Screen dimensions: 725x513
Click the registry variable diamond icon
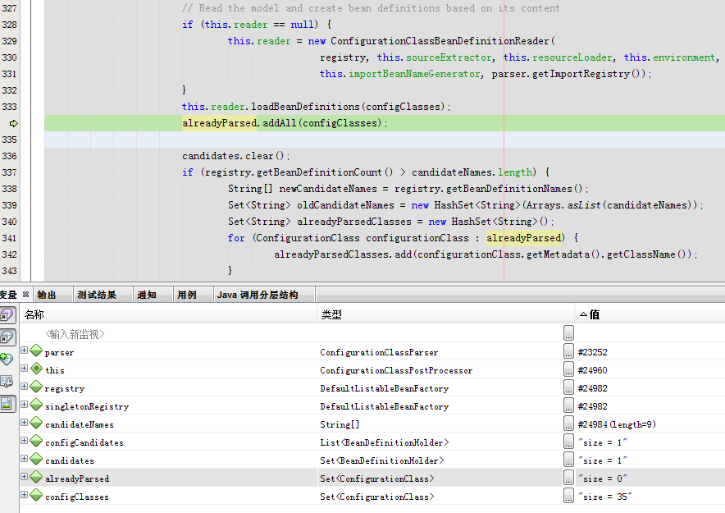click(x=36, y=387)
